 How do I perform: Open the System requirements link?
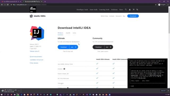(x=36, y=57)
